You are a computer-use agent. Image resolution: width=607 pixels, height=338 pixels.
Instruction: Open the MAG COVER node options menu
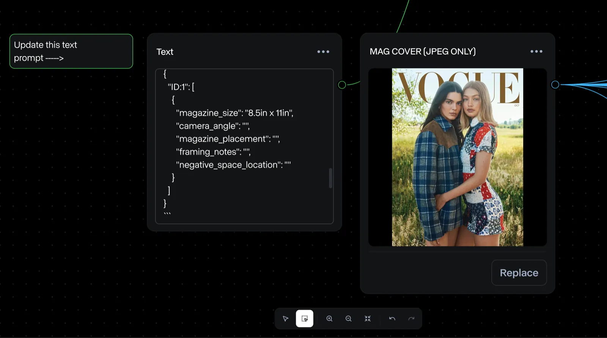pos(536,51)
